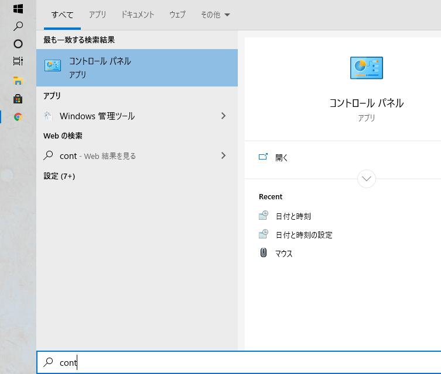Image resolution: width=441 pixels, height=374 pixels.
Task: Open the Windows Start button
Action: click(x=18, y=9)
